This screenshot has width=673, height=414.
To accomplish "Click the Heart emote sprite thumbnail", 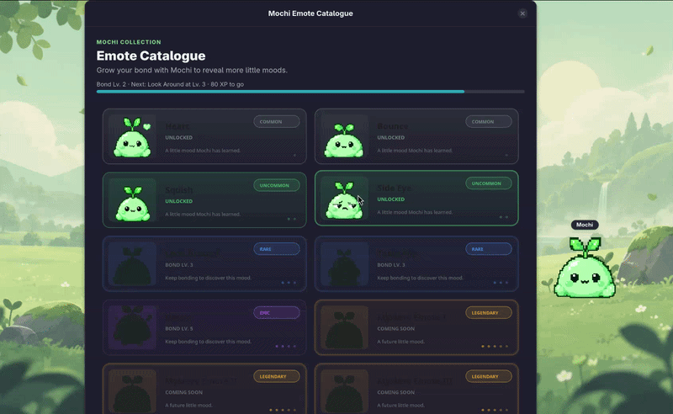I will pyautogui.click(x=132, y=137).
